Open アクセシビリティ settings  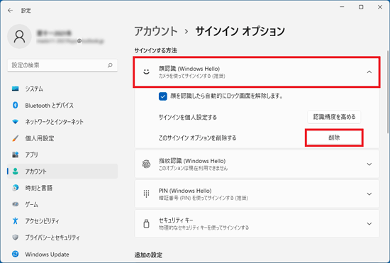coord(62,220)
